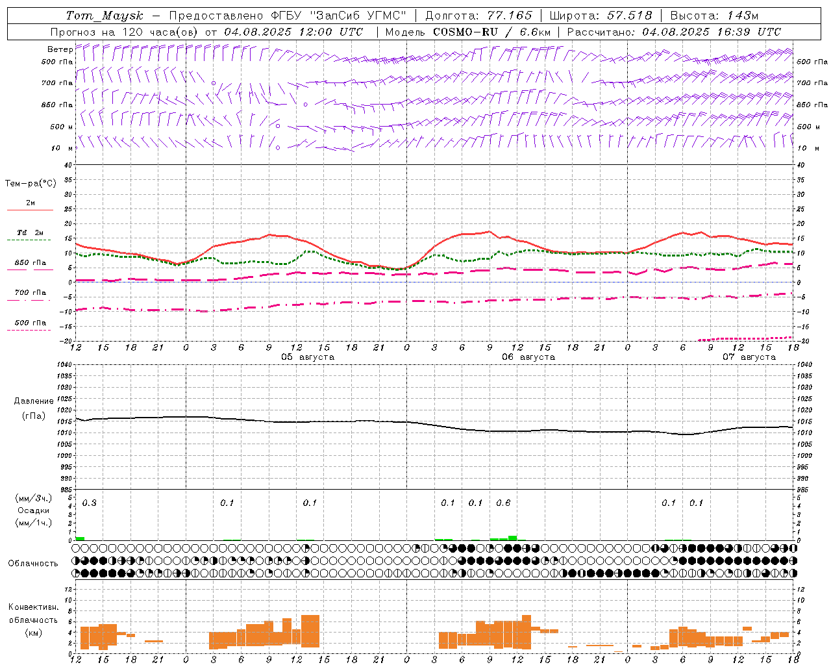Click the computed time "04.08.2025 16:39 UTC"
The height and width of the screenshot is (665, 831).
tap(712, 32)
